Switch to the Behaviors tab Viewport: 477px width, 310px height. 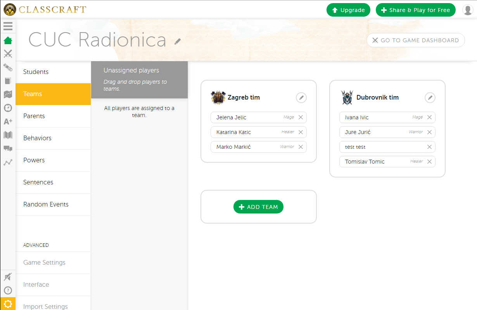point(53,138)
